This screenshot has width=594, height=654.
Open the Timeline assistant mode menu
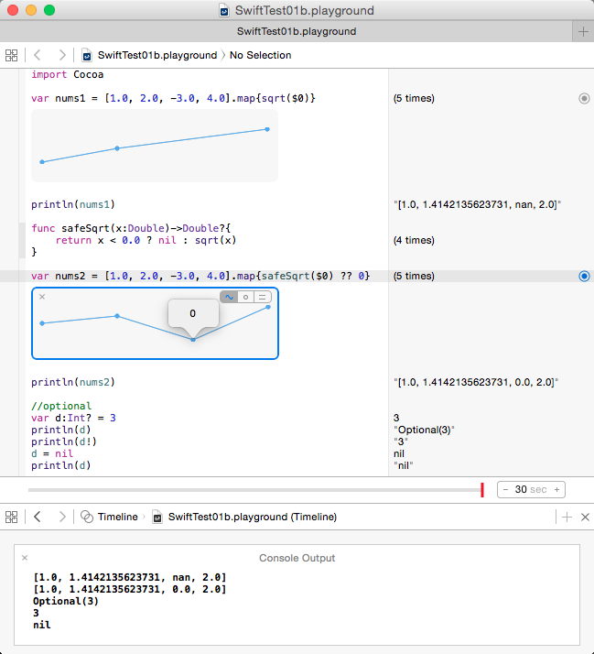click(x=109, y=517)
